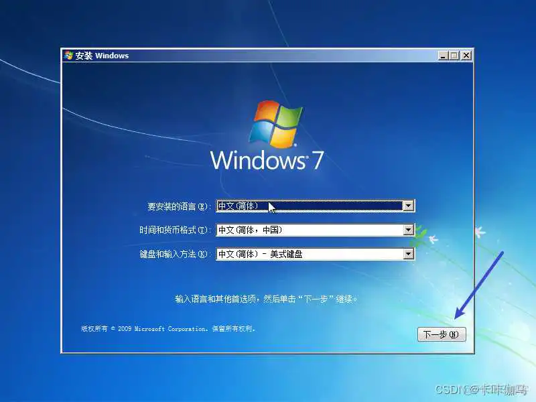Open the 键盘和输入方法 keyboard dropdown
The height and width of the screenshot is (402, 536).
tap(409, 253)
